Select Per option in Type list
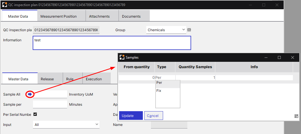 point(159,83)
